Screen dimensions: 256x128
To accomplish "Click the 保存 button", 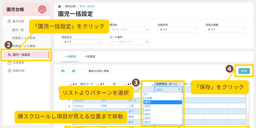I will point(244,71).
